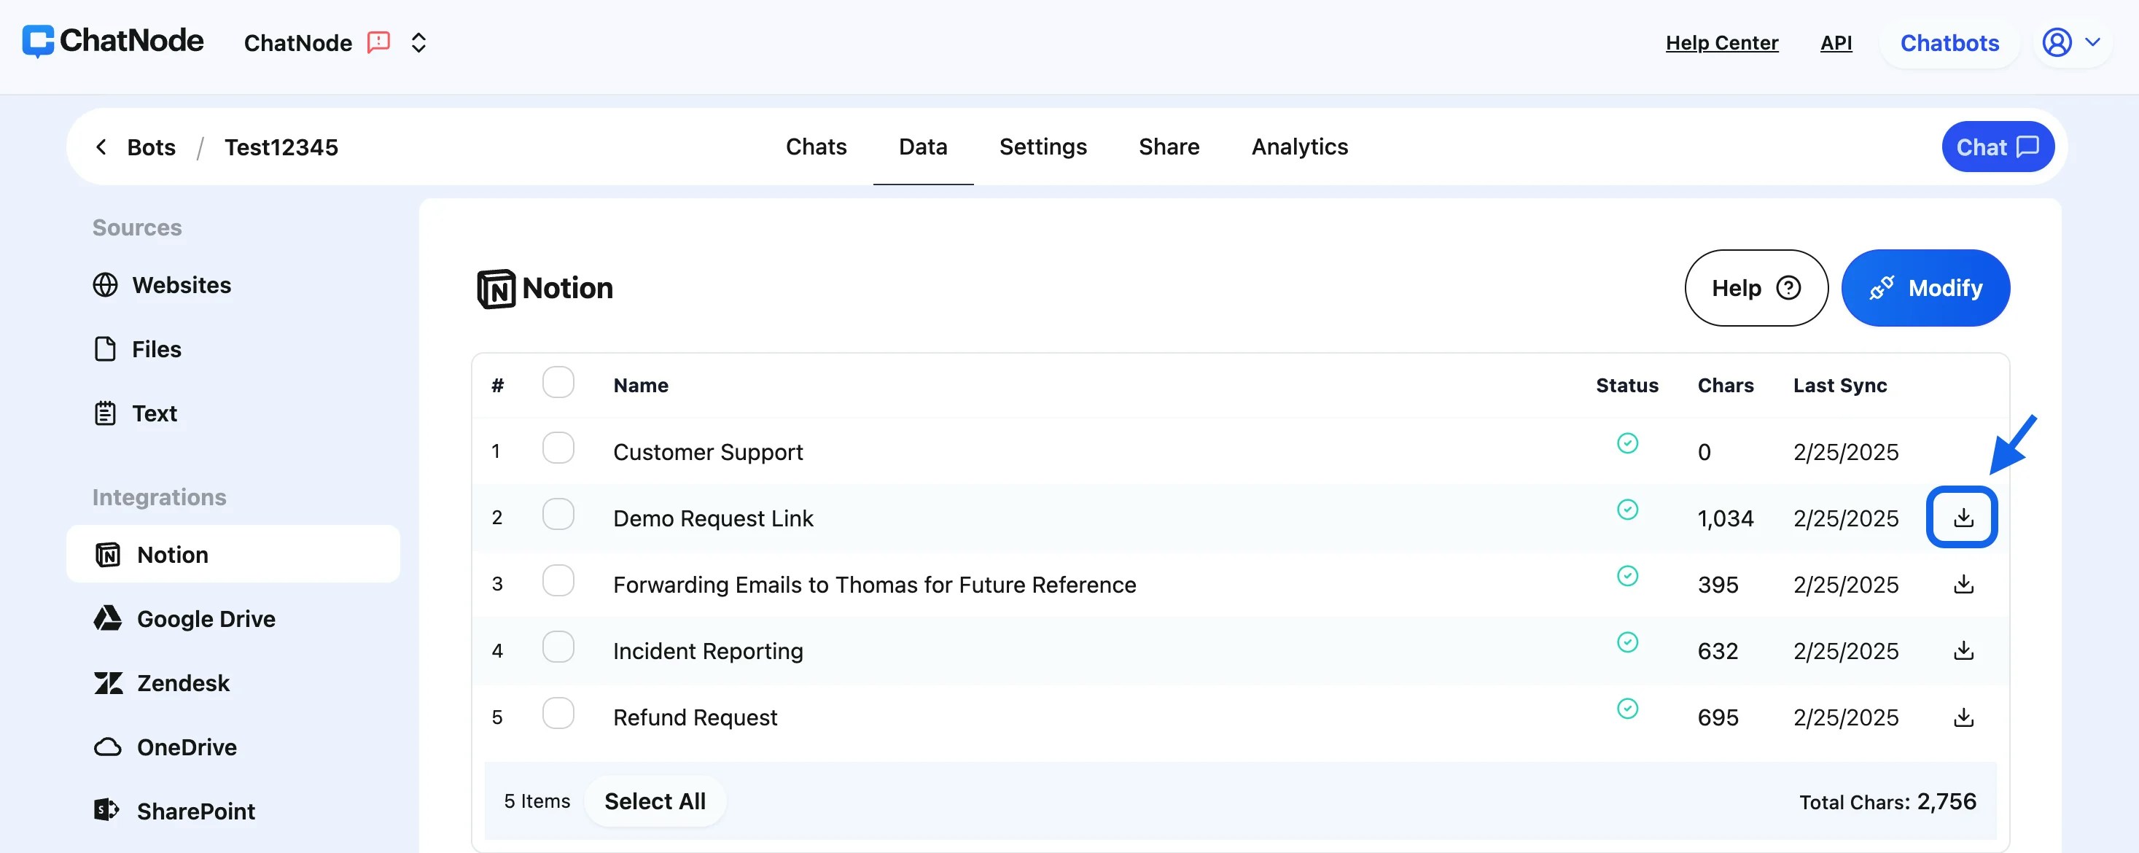This screenshot has width=2139, height=853.
Task: Click the back chevron next to Bots
Action: (x=101, y=147)
